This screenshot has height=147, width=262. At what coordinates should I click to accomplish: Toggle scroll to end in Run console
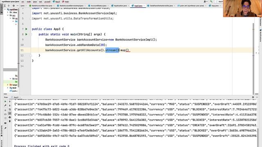[x=10, y=114]
